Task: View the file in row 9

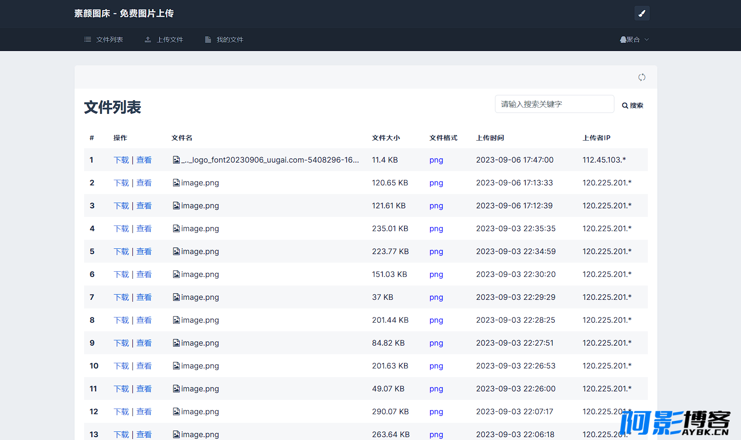Action: tap(144, 343)
